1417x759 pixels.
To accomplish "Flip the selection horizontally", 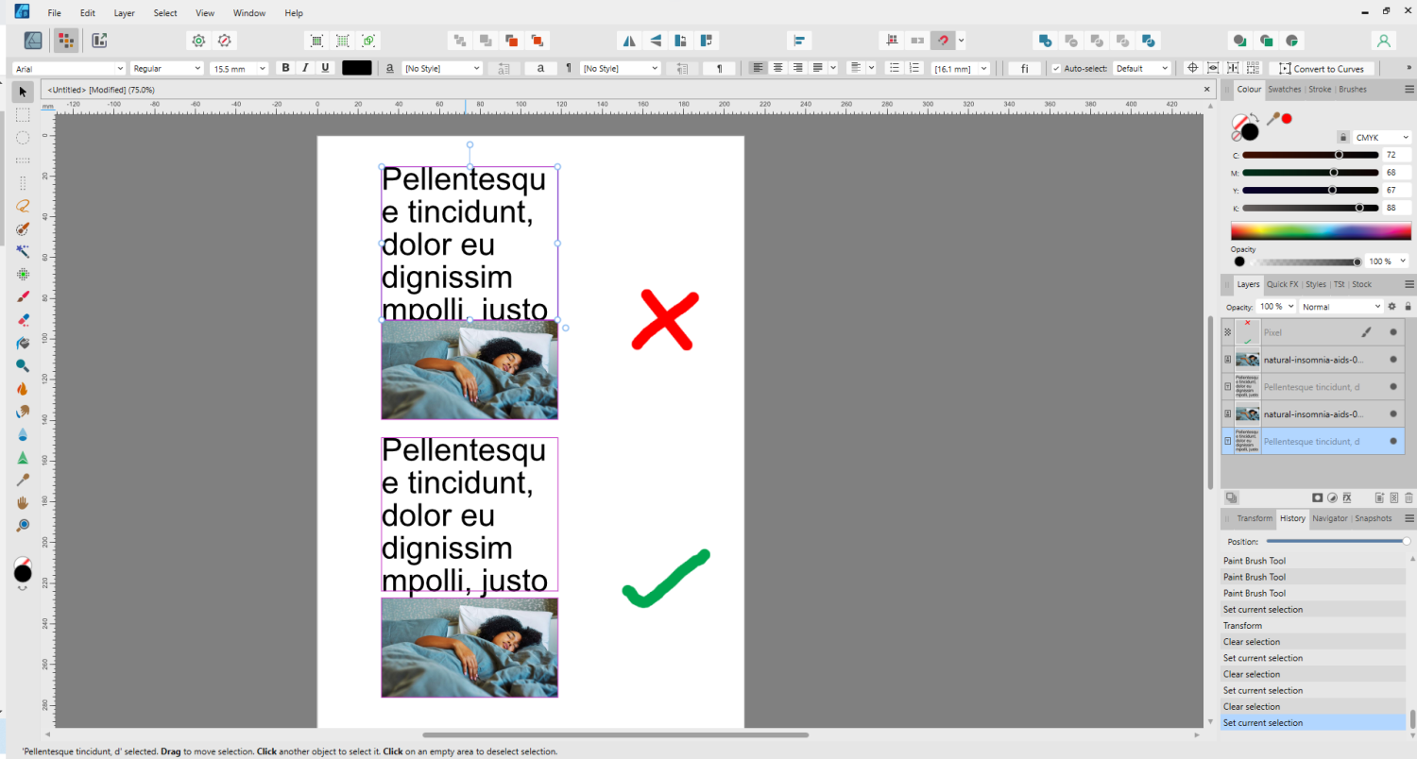I will click(x=629, y=41).
